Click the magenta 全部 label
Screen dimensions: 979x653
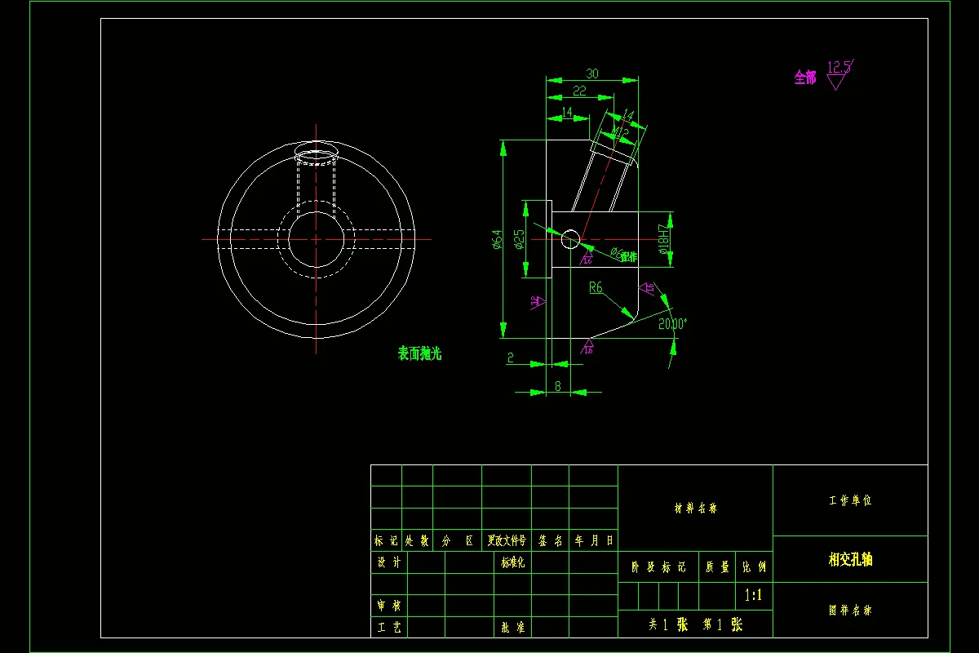[805, 78]
